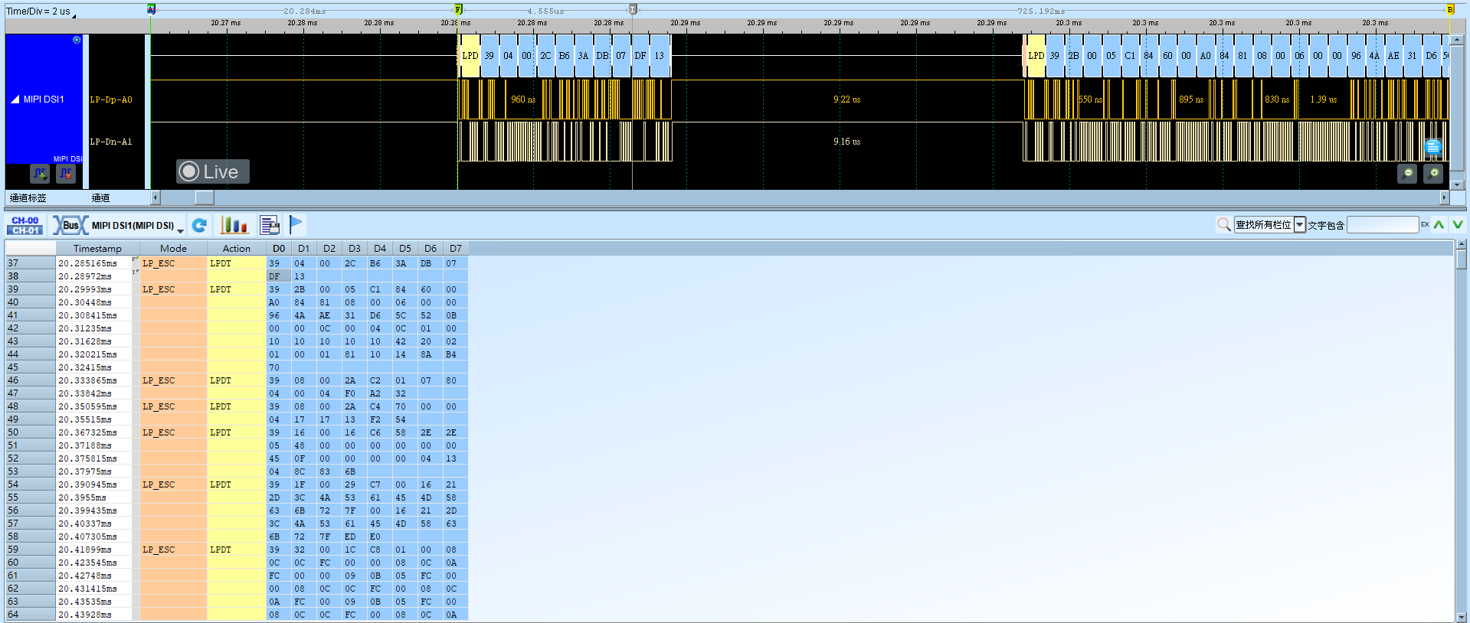Screen dimensions: 1470x623
Task: Click decode table scrollbar down arrow
Action: (1462, 617)
